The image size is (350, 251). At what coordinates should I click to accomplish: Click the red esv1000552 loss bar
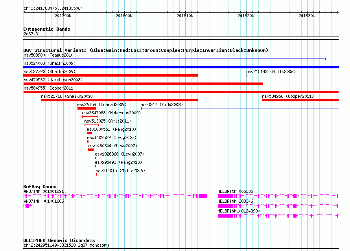coord(90,133)
